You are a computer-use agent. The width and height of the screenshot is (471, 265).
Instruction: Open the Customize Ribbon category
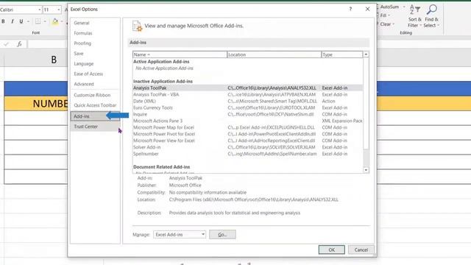point(95,95)
